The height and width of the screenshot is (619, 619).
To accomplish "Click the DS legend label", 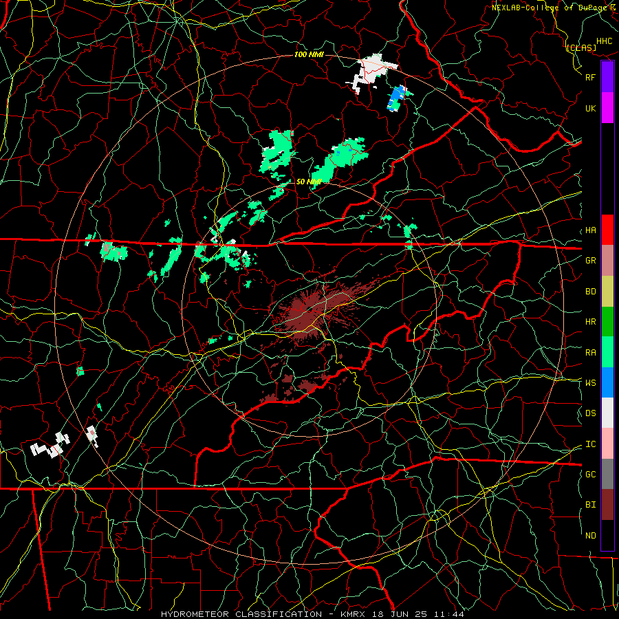I will (x=590, y=413).
